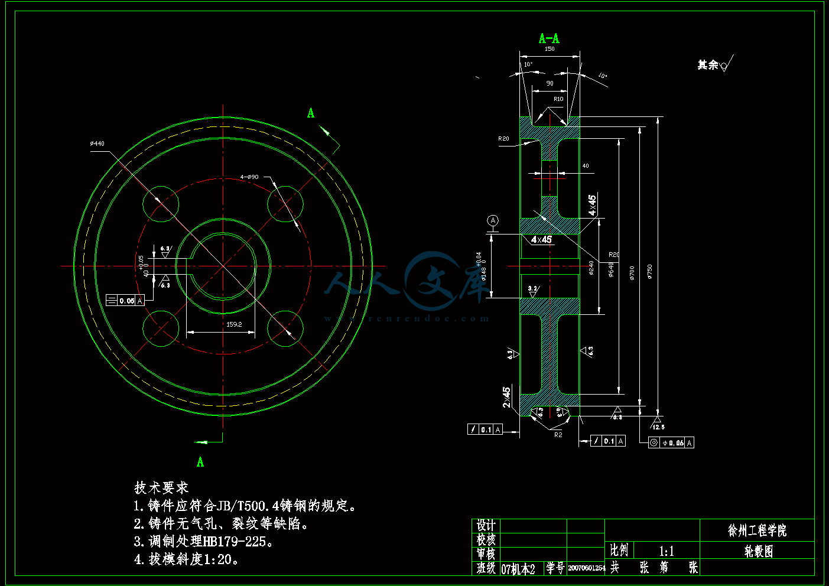Select the ø700 diameter dimension
This screenshot has width=829, height=586.
[631, 272]
